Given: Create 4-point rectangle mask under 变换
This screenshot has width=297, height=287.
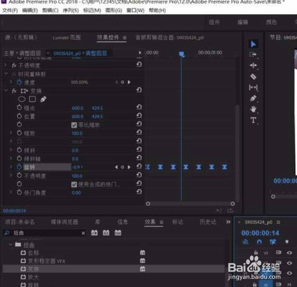Looking at the screenshot, I should click(x=32, y=99).
